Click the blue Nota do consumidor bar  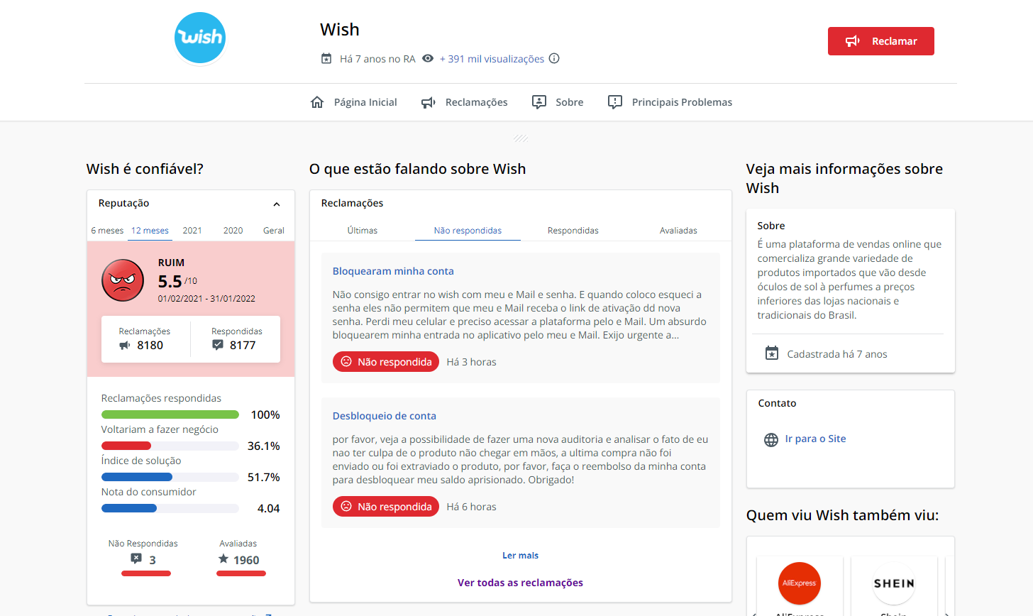129,508
